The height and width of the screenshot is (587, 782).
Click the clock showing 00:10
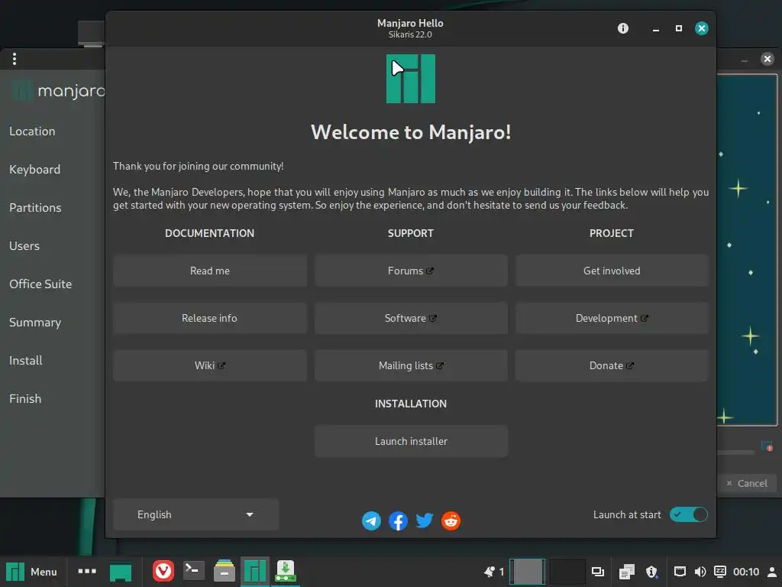(746, 572)
